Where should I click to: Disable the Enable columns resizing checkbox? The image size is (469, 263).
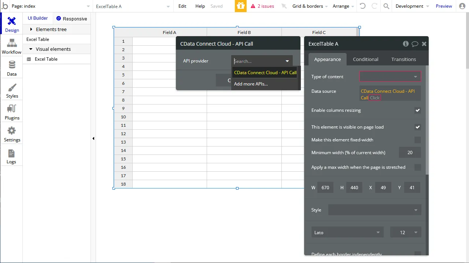418,110
